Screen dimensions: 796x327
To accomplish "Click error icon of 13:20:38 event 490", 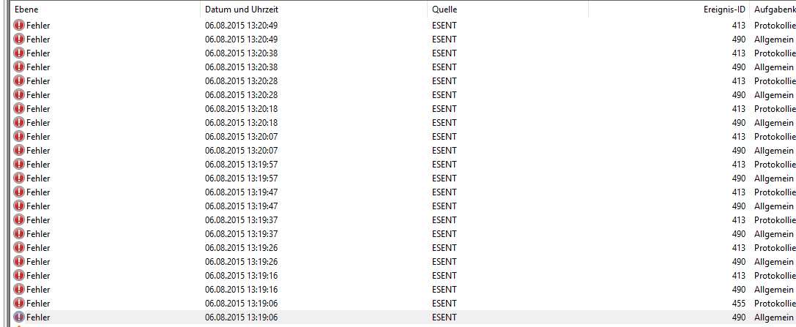I will pyautogui.click(x=19, y=67).
